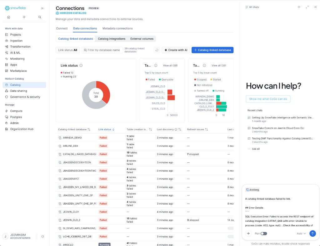The width and height of the screenshot is (320, 246).
Task: Collapse the chat panel with arrow icon
Action: pyautogui.click(x=315, y=7)
